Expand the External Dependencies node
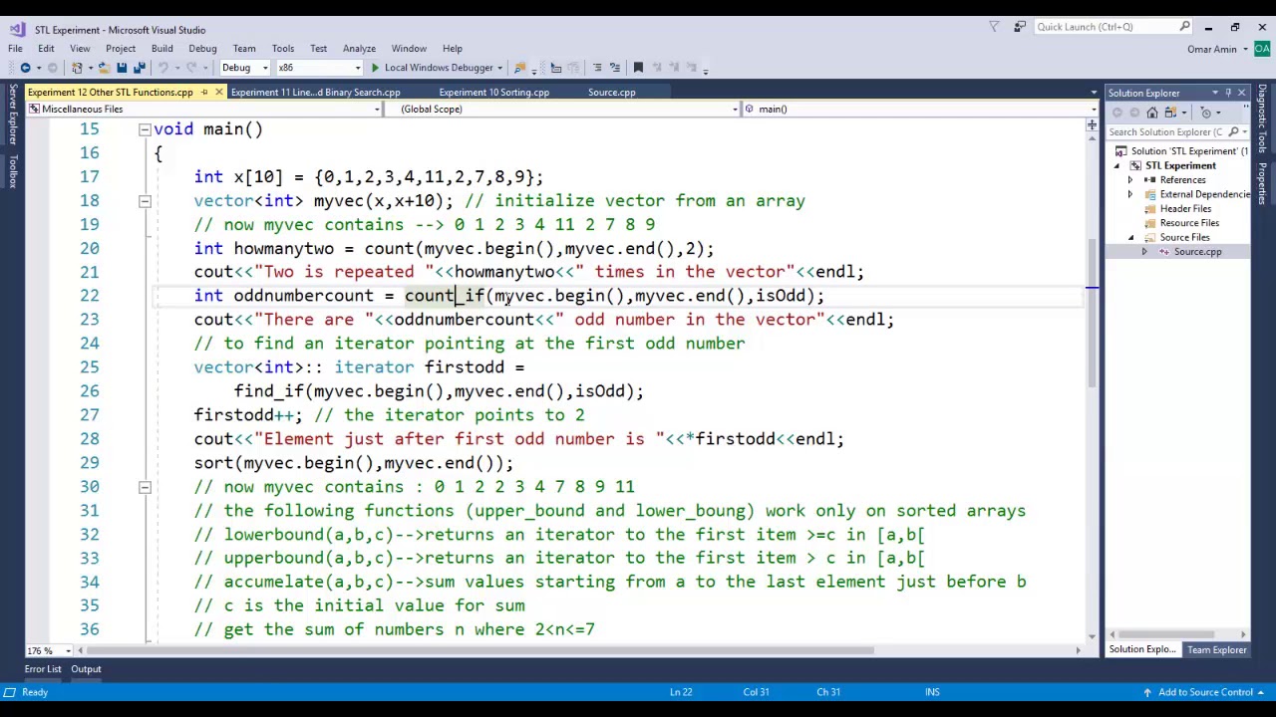The width and height of the screenshot is (1276, 717). pos(1130,195)
